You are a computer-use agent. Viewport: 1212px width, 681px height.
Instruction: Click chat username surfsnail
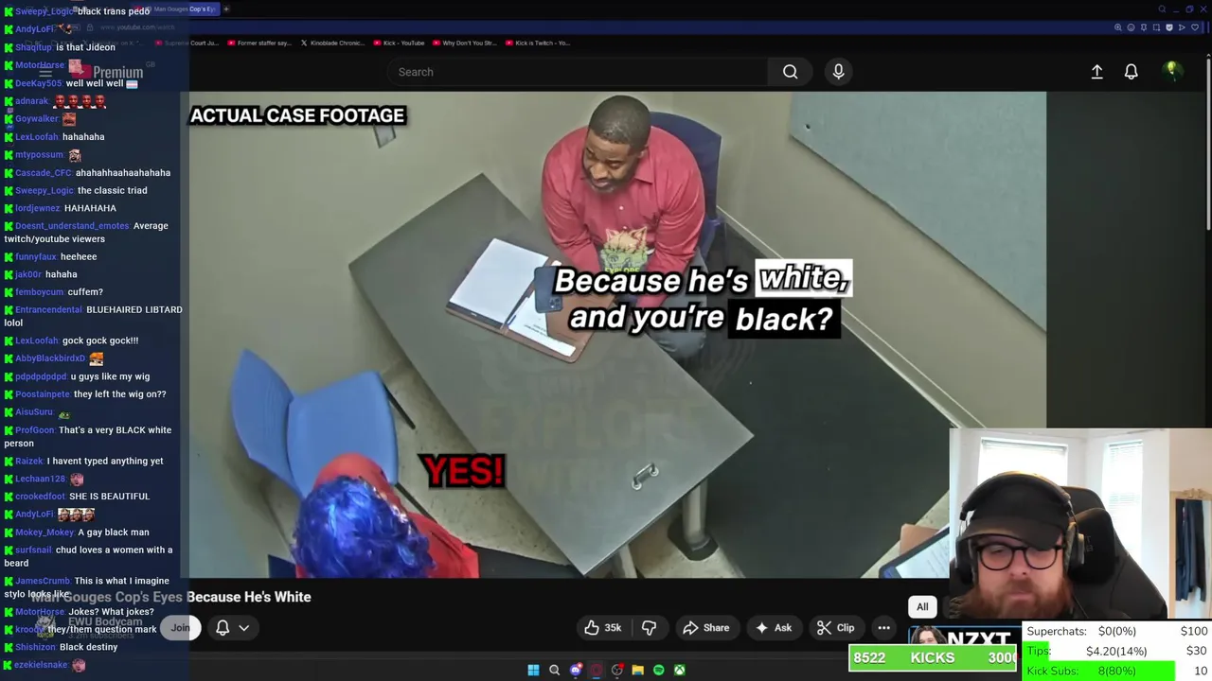tap(33, 550)
